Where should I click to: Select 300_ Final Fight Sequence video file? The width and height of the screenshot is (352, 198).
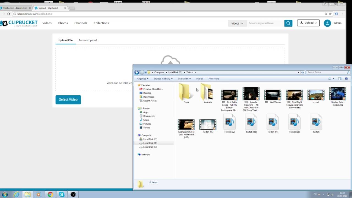coord(294,98)
